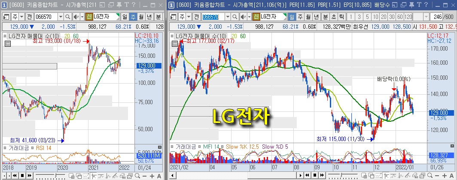Select weekly 주 period in right chart window
This screenshot has height=180, width=457.
coord(300,17)
